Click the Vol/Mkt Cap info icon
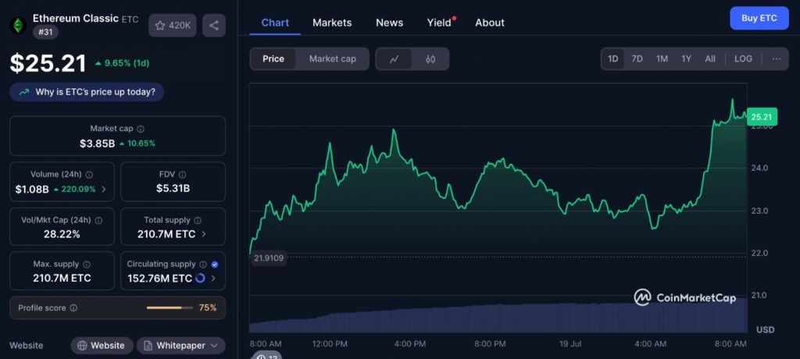Viewport: 800px width, 359px height. tap(98, 220)
